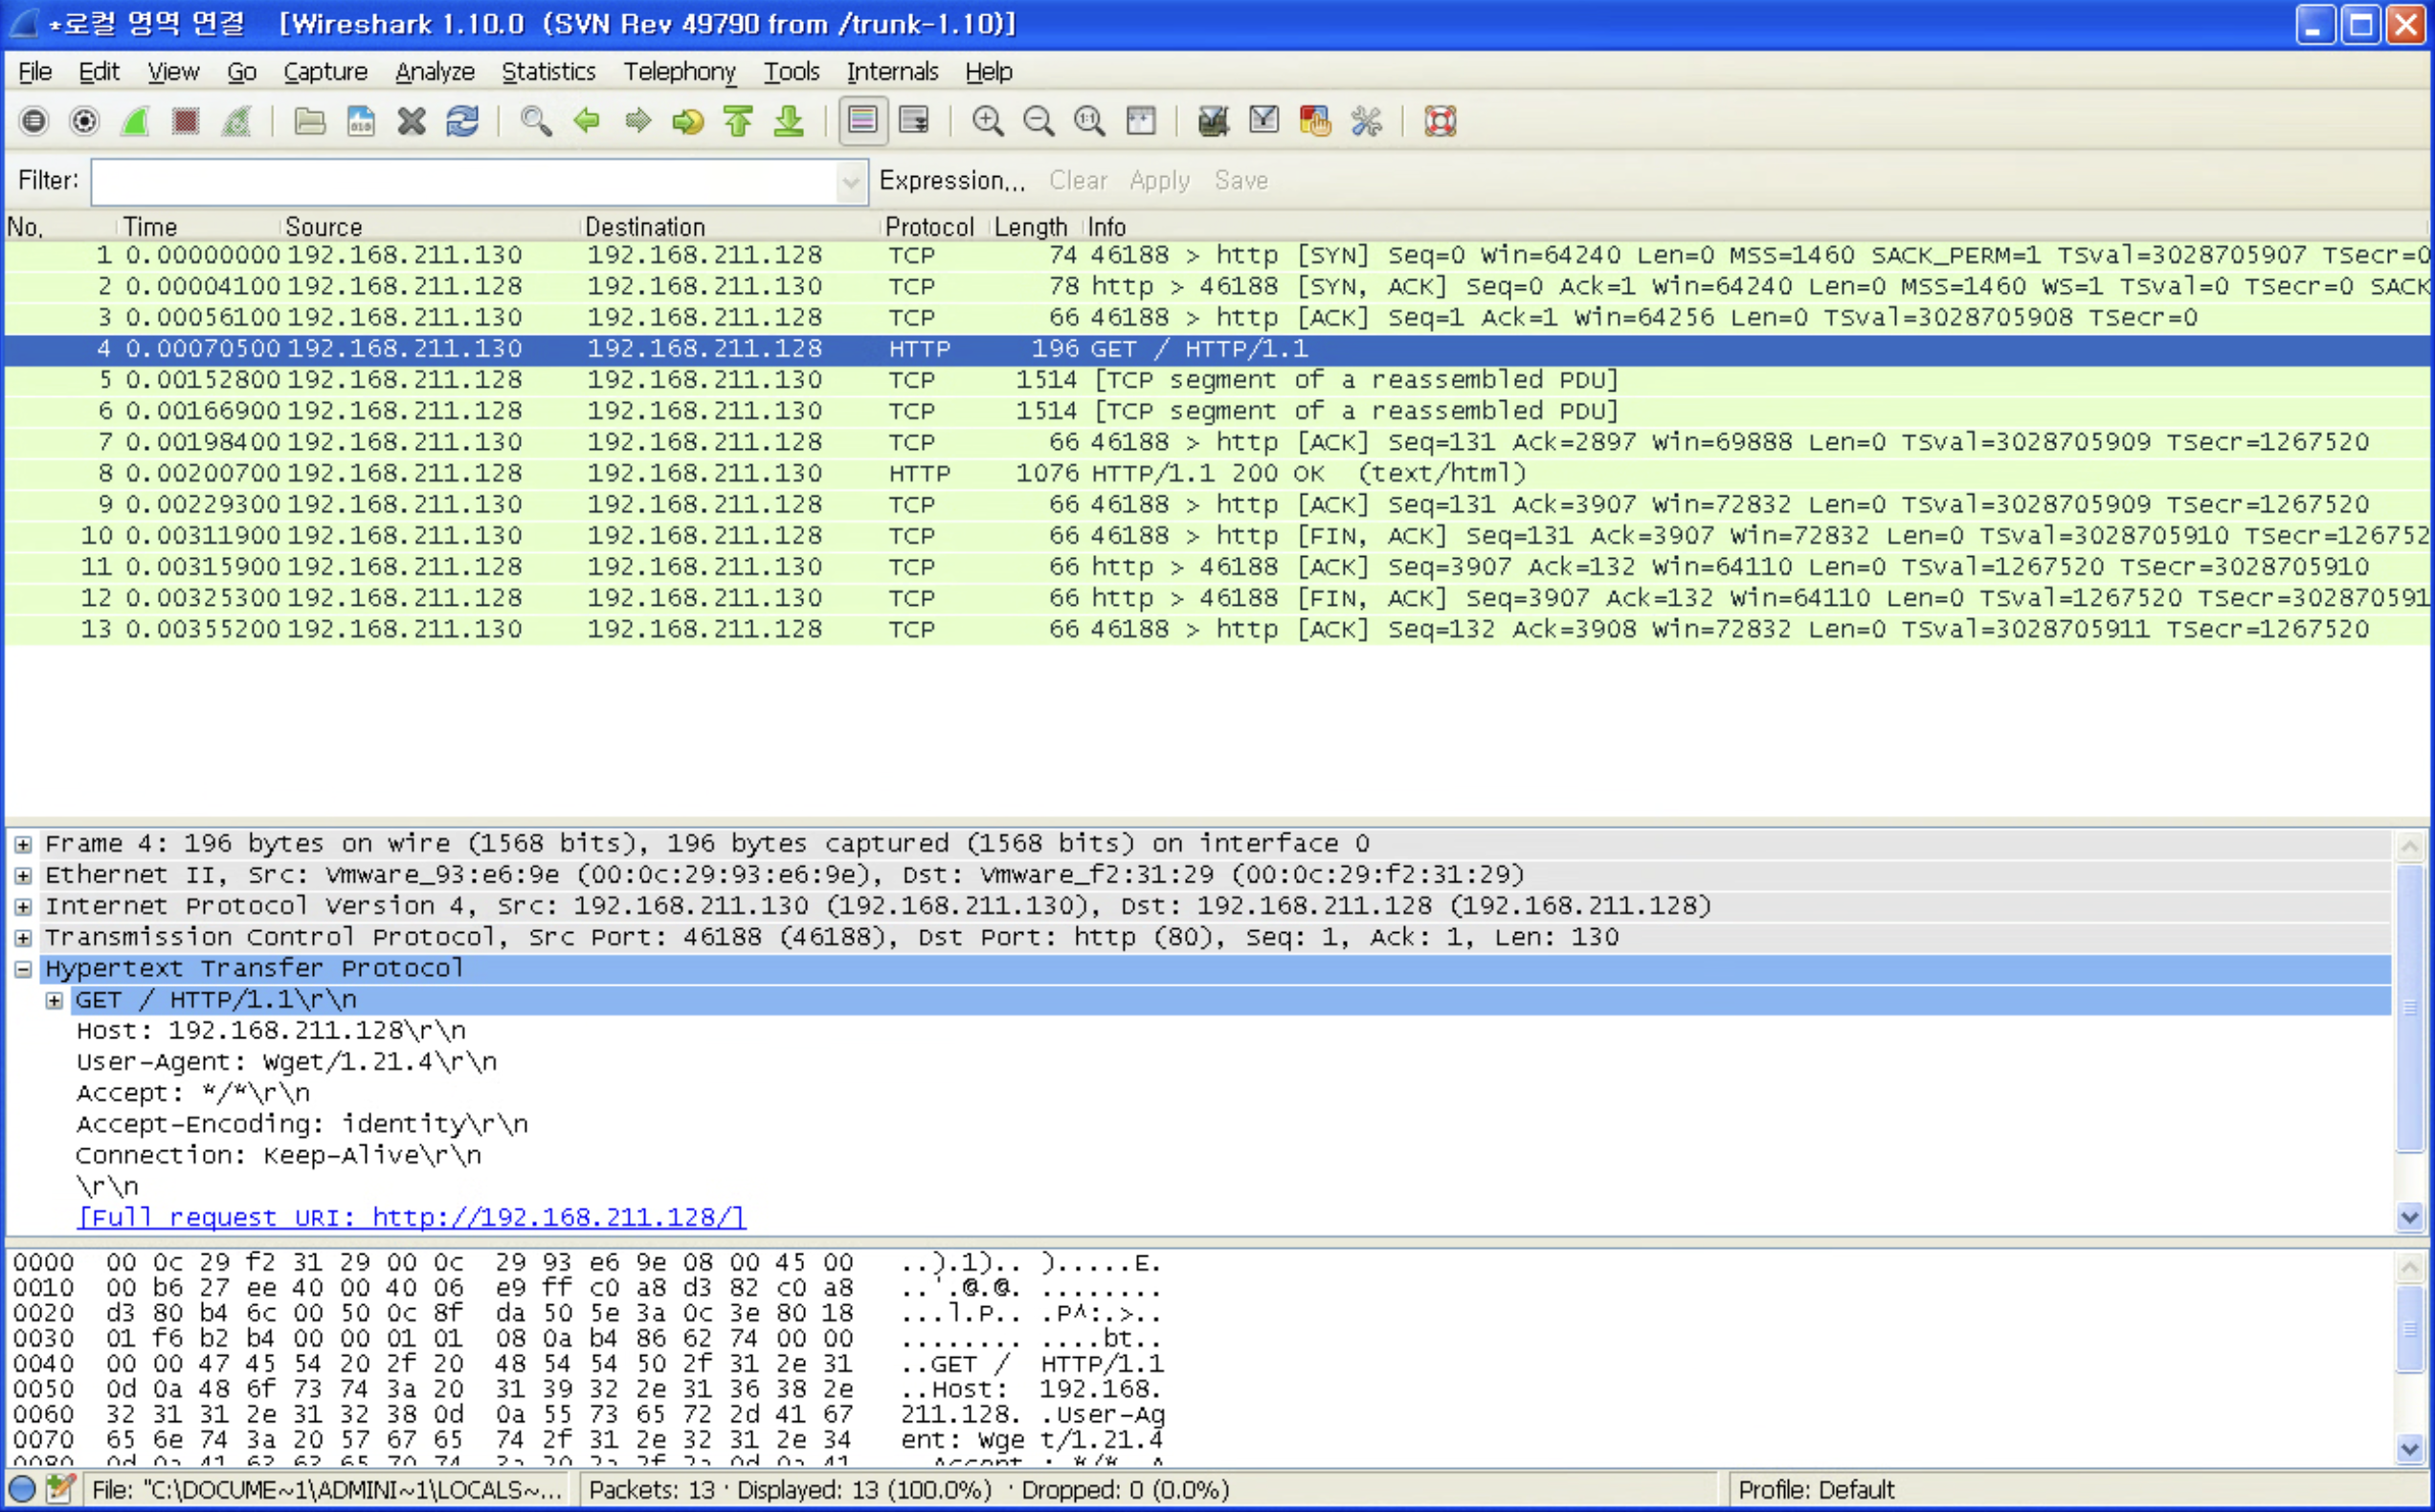2435x1512 pixels.
Task: Start a new live capture
Action: click(x=135, y=122)
